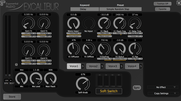181x101 pixels.
Task: Open Mono Input selector dropdown
Action: tap(74, 31)
